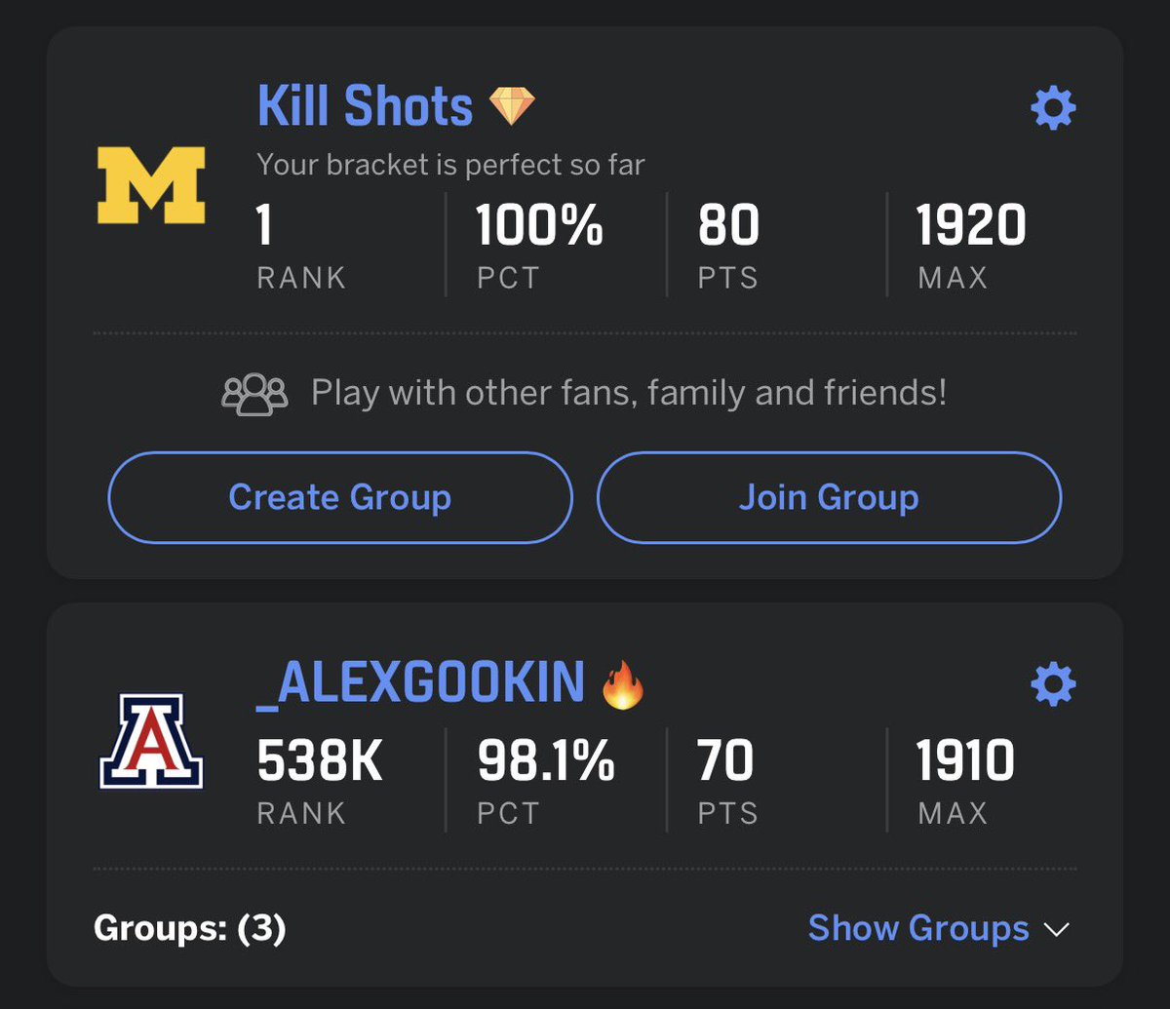This screenshot has height=1009, width=1170.
Task: Tap the Kill Shots rank 1 stat
Action: click(x=301, y=244)
